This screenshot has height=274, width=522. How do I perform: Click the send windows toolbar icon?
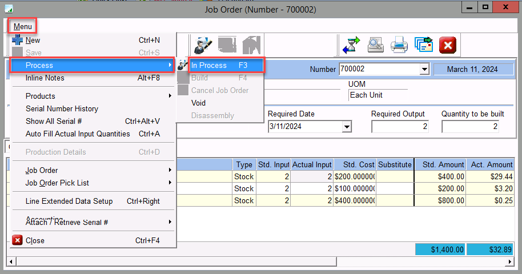(x=423, y=45)
